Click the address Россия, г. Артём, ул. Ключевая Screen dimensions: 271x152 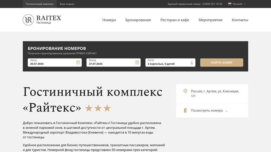pyautogui.click(x=215, y=94)
